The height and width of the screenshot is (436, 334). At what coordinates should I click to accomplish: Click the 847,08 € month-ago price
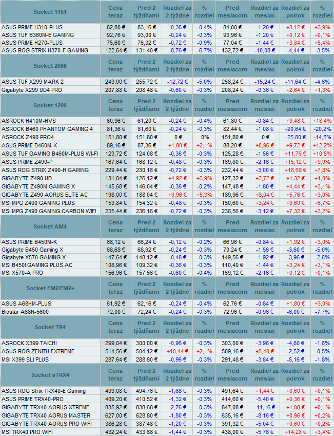(232, 407)
